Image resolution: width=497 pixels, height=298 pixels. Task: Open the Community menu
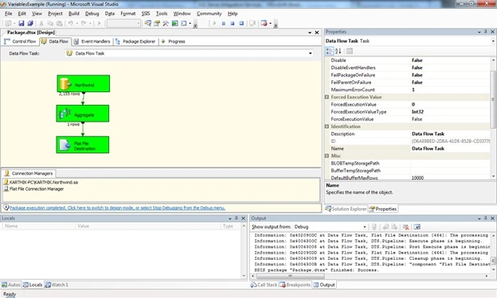[x=209, y=14]
